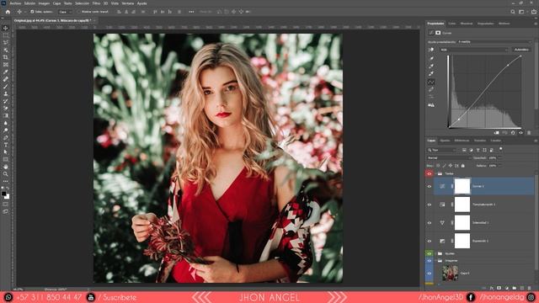Open the RGB channel dropdown in Curves
Screen dimensions: 539x303
tap(473, 50)
